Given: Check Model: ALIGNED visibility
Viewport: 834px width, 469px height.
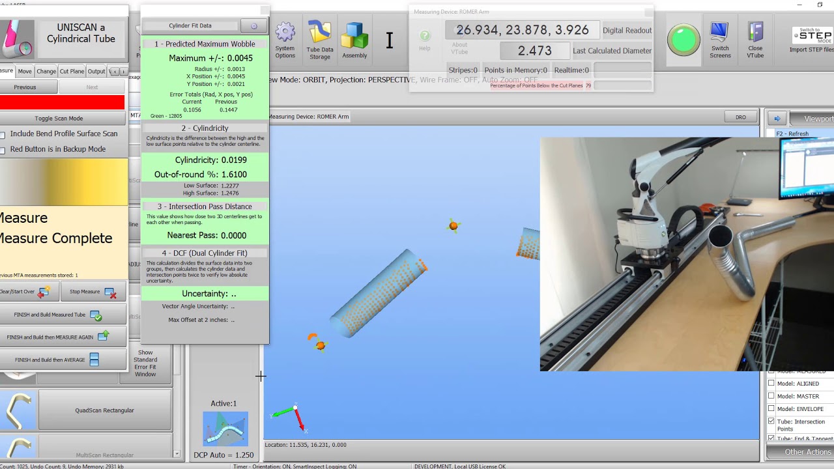Looking at the screenshot, I should 771,383.
